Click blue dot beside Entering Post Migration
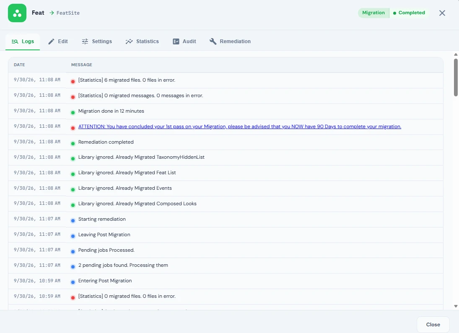The image size is (459, 333). coord(73,282)
